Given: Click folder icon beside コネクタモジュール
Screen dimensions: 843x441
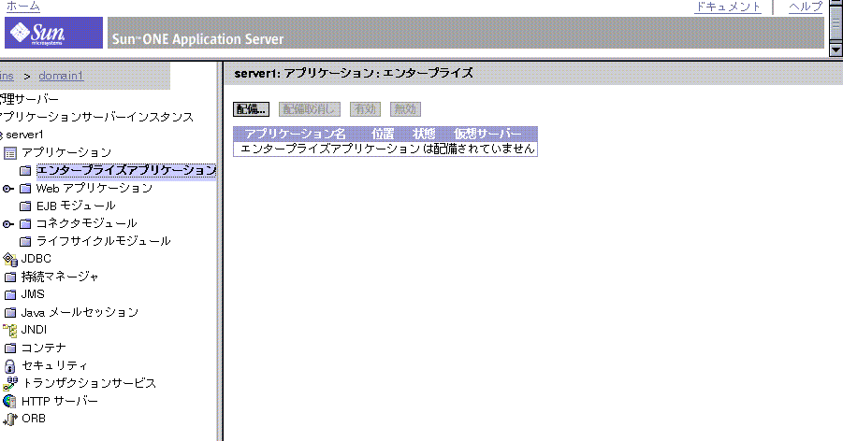Looking at the screenshot, I should [25, 224].
